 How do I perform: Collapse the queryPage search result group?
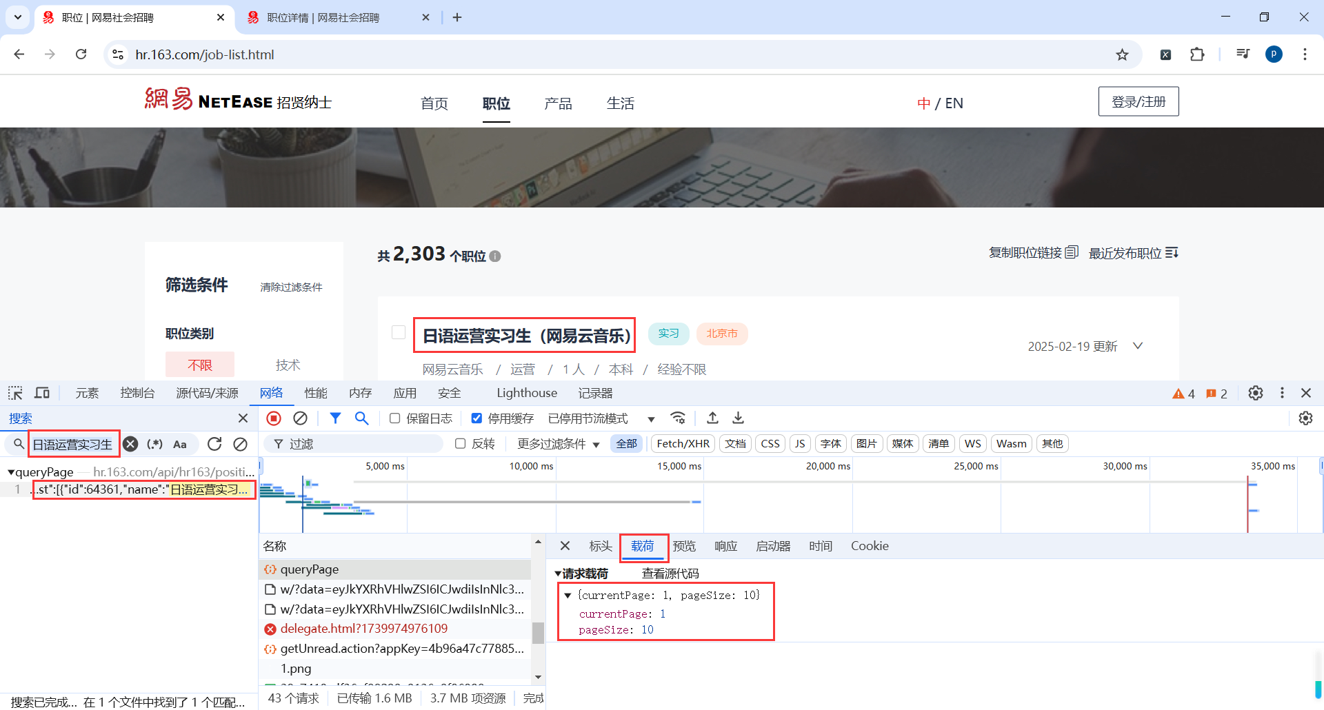(x=11, y=472)
